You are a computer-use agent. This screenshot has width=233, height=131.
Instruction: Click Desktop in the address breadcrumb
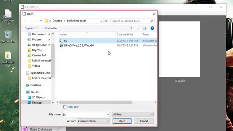(57, 21)
